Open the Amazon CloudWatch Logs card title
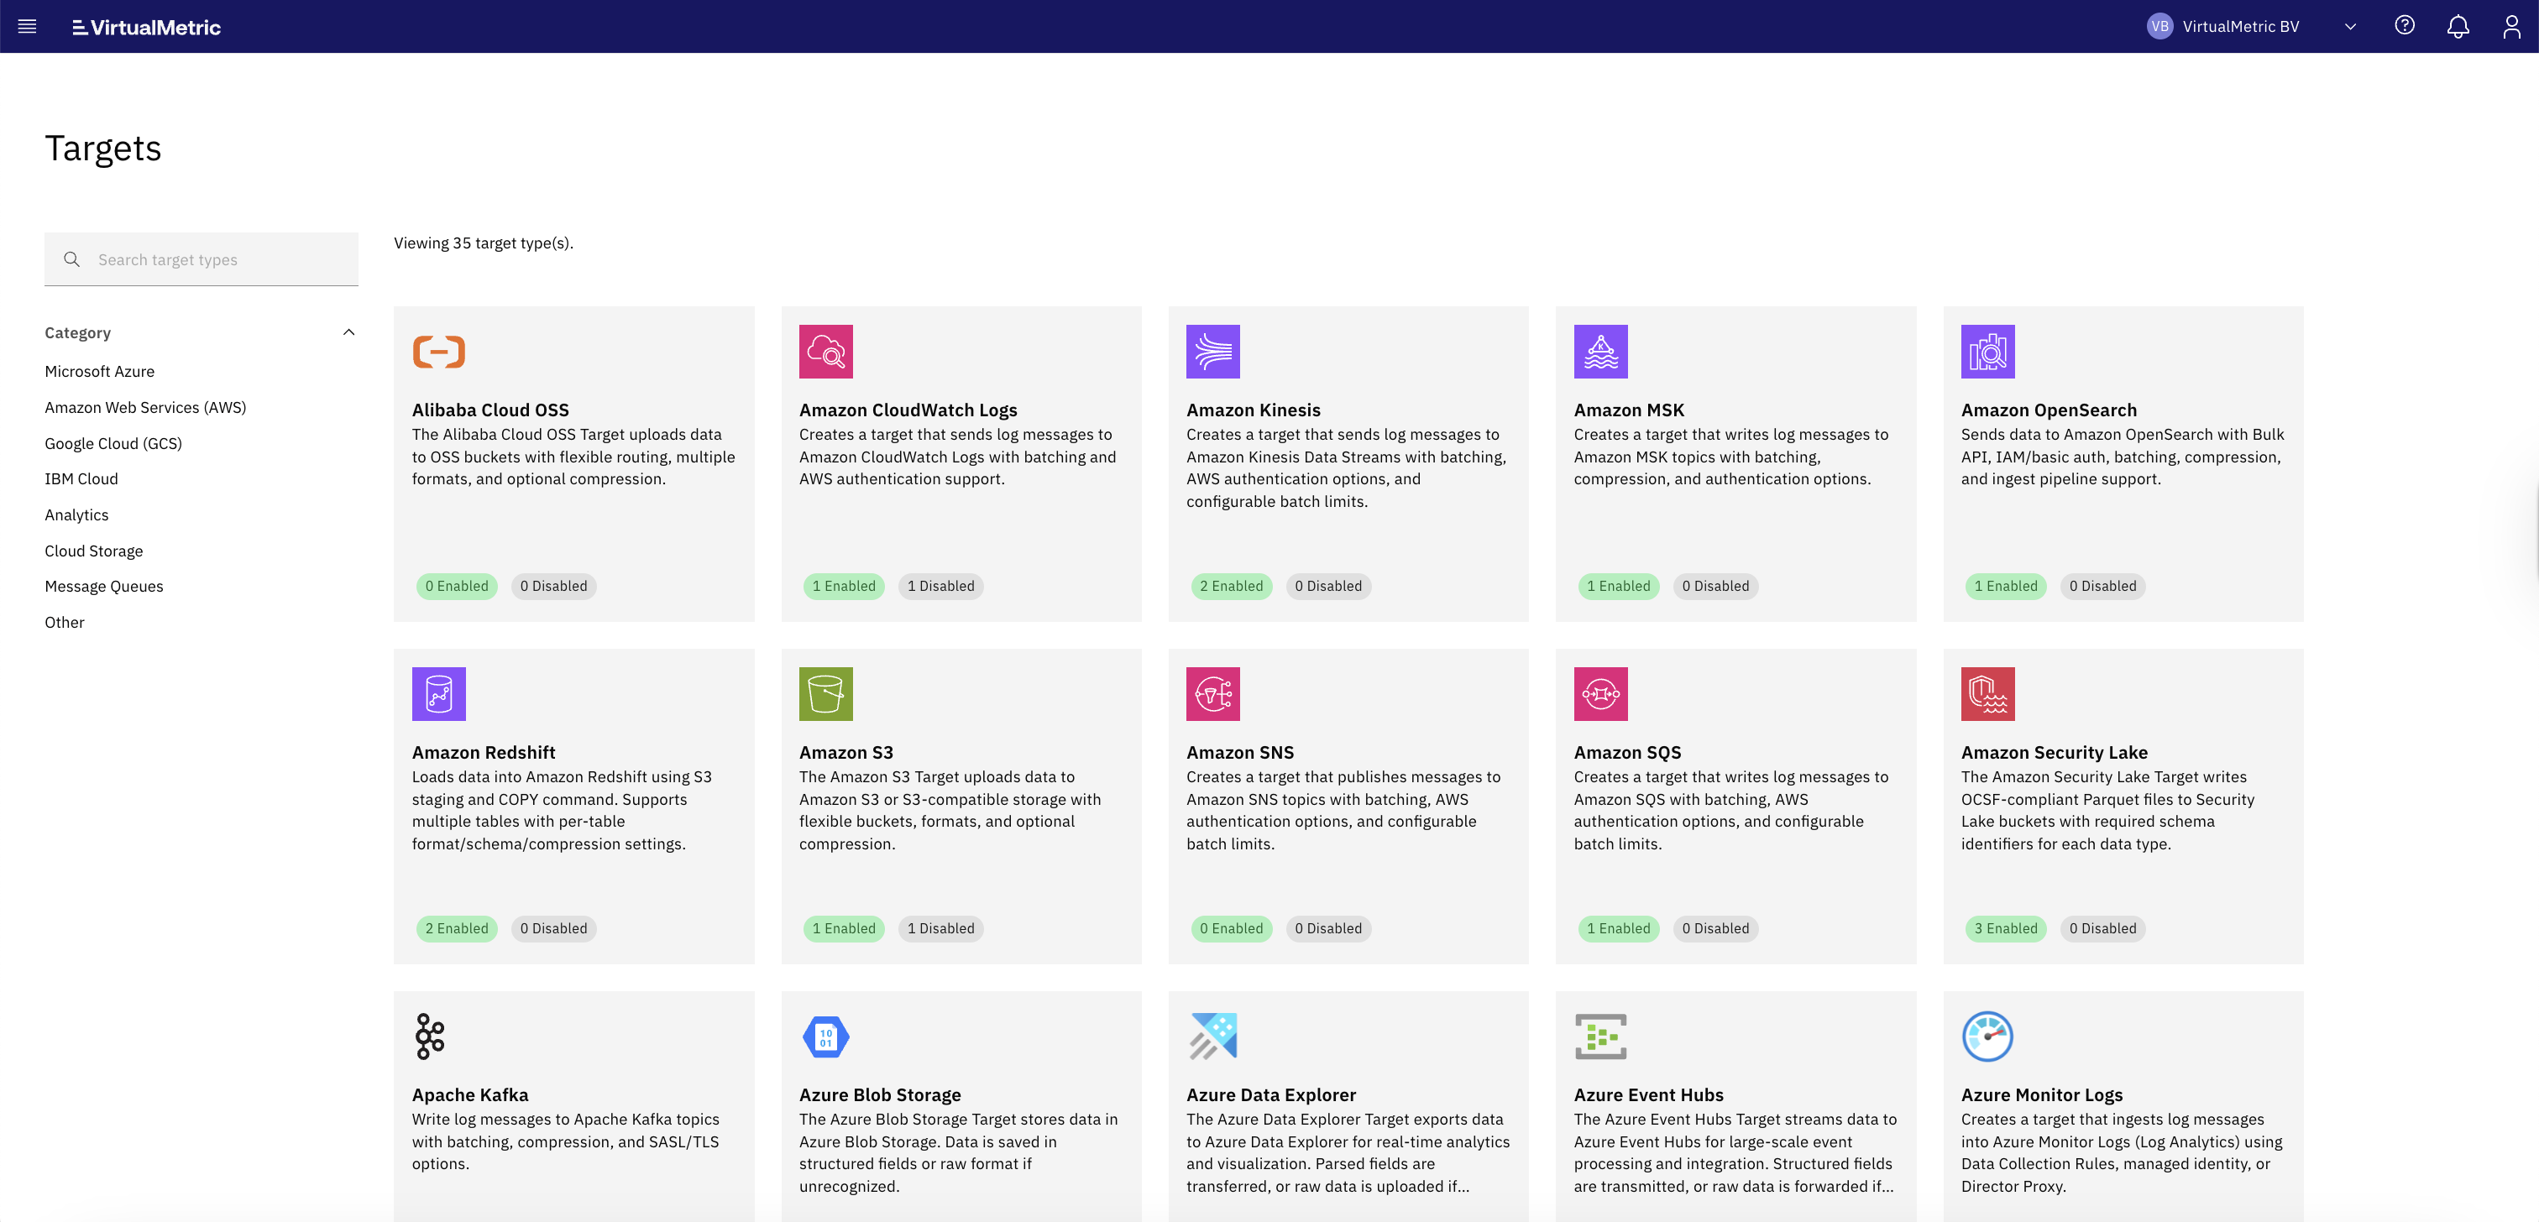The height and width of the screenshot is (1222, 2539). point(908,410)
